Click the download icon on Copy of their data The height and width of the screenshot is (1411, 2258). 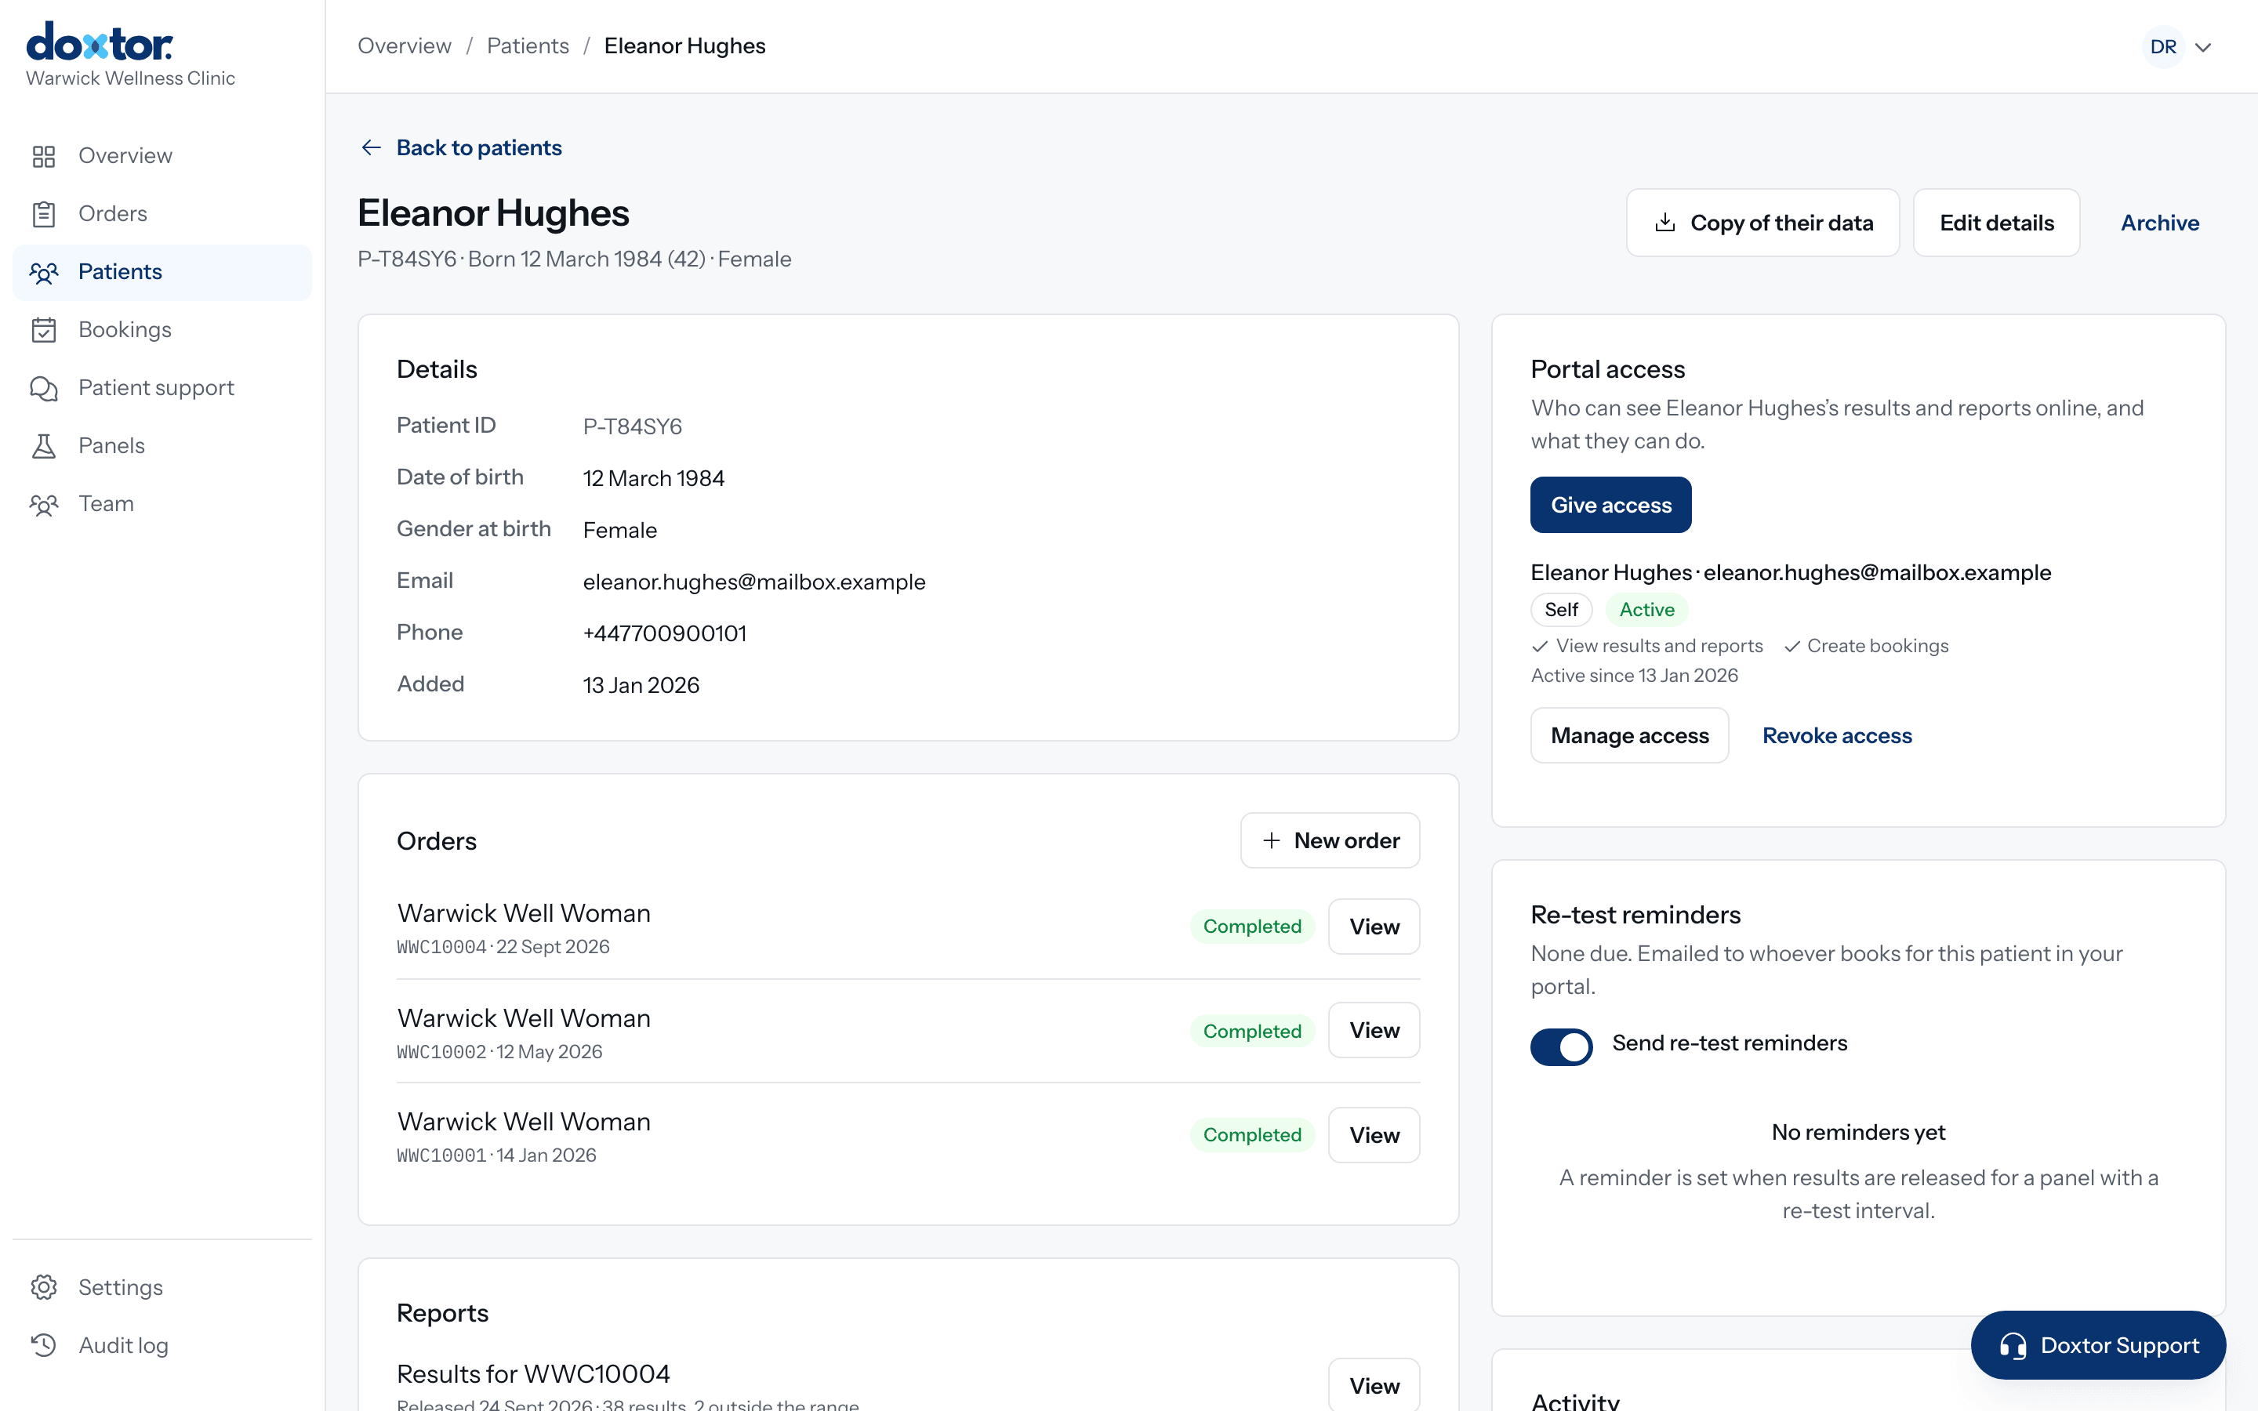pos(1664,222)
